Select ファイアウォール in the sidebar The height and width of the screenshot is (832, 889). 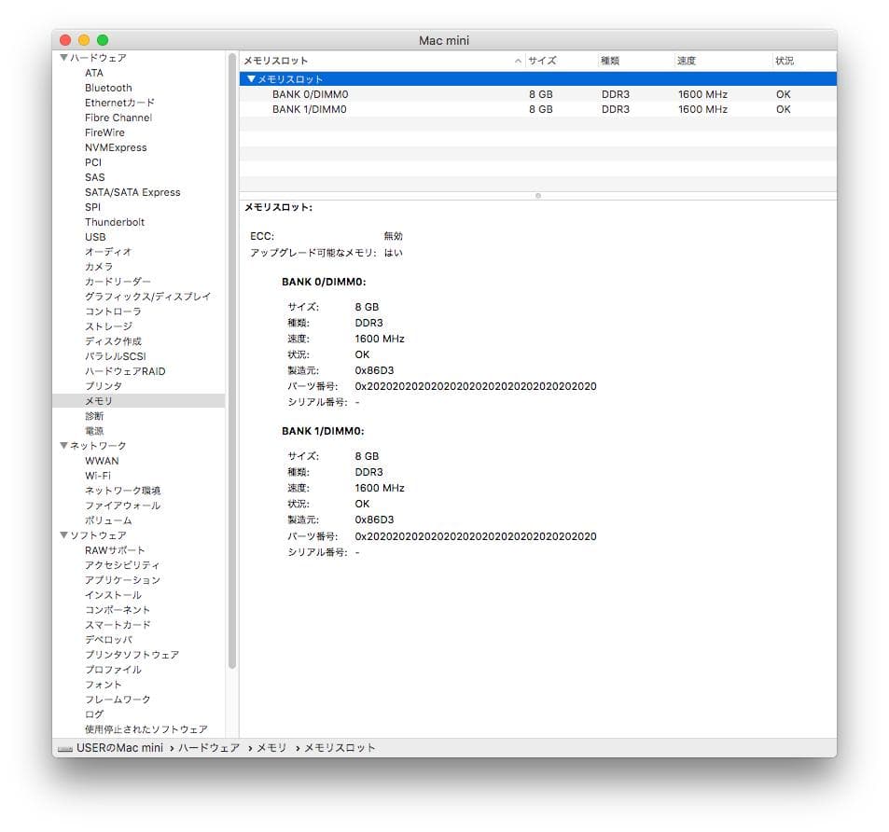(122, 506)
